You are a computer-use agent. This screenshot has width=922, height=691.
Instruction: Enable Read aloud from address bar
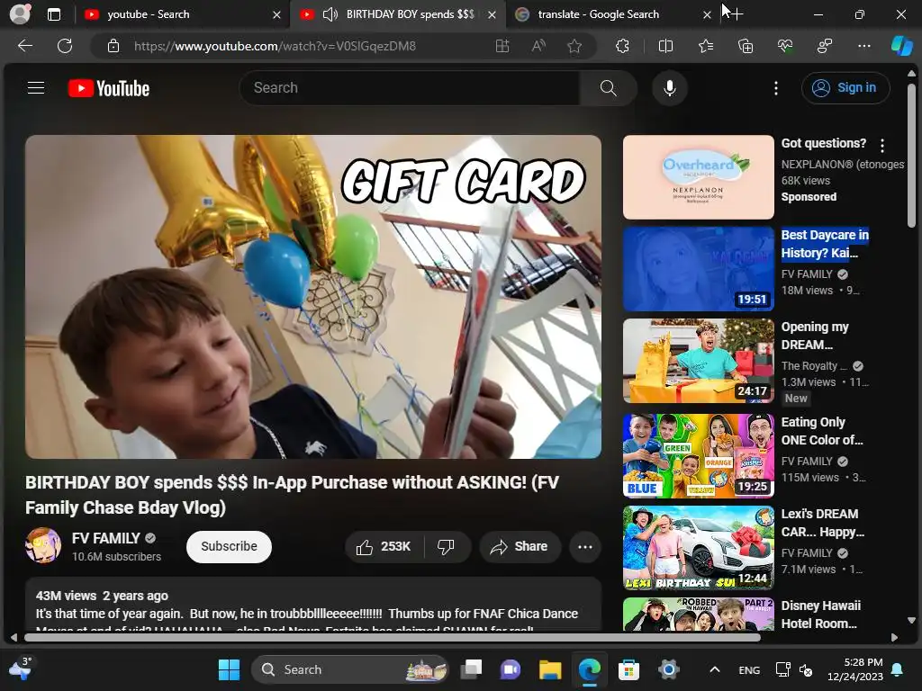click(x=538, y=46)
